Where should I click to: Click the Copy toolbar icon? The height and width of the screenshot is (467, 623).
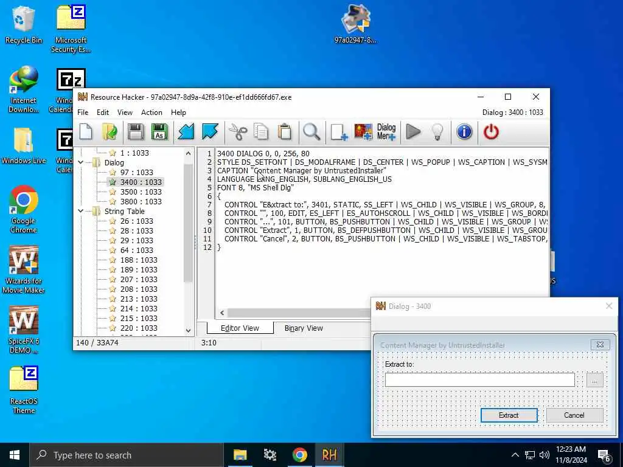(261, 132)
